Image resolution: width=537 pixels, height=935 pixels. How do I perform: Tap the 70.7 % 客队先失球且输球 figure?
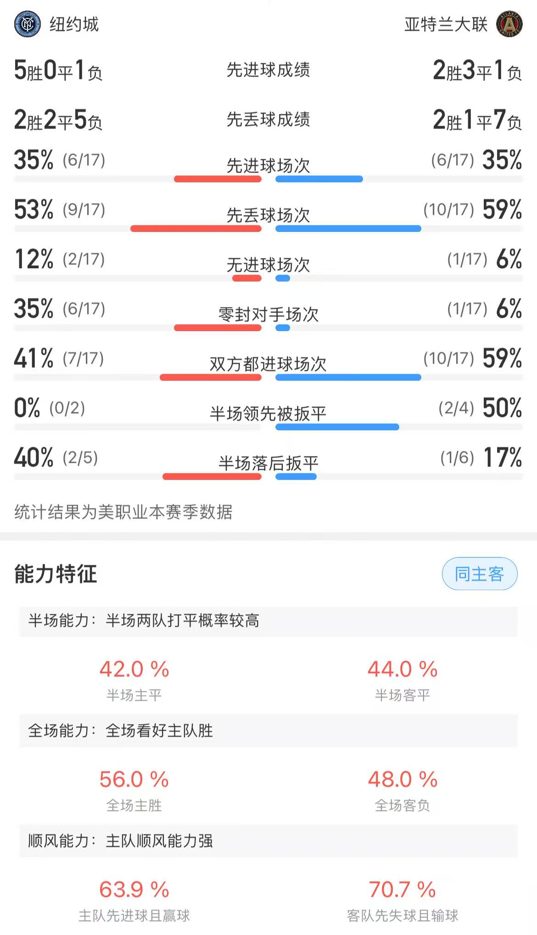pos(402,890)
